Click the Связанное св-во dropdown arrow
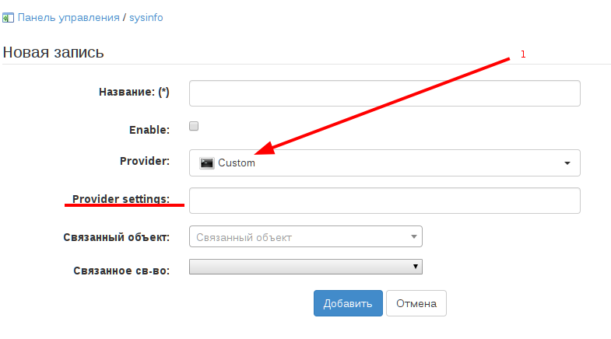611x339 pixels. point(416,267)
